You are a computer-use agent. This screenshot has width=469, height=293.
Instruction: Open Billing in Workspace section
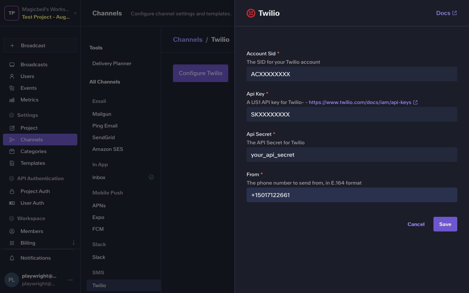pos(40,243)
